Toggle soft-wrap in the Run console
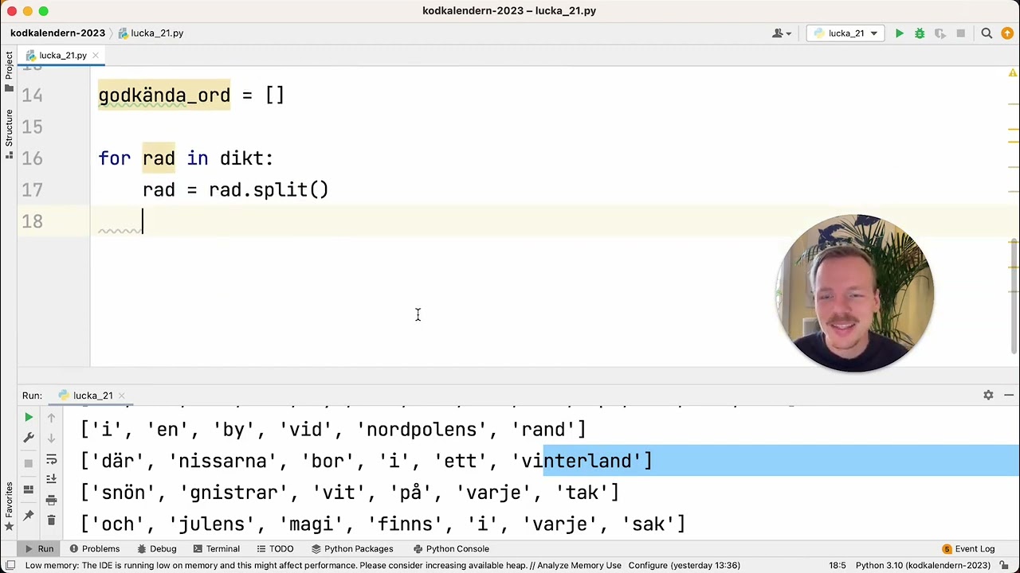 [51, 459]
